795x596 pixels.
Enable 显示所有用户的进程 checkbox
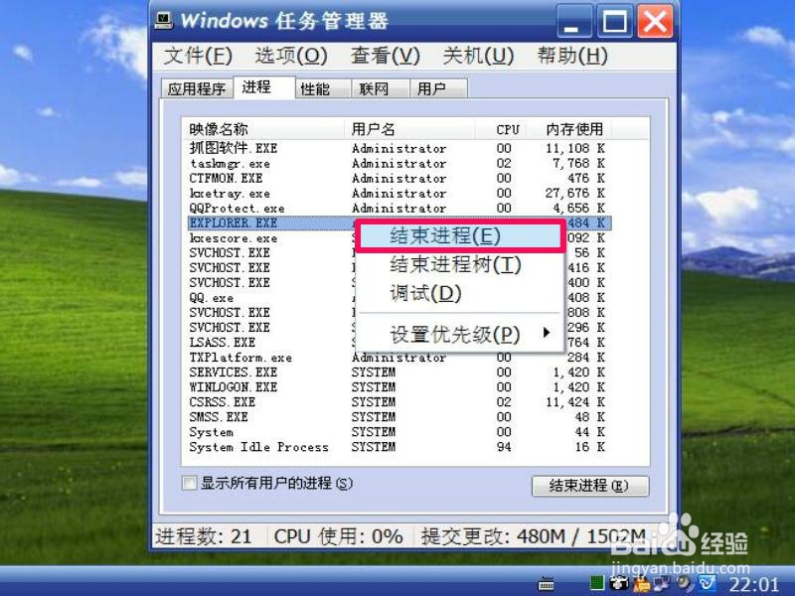pyautogui.click(x=187, y=482)
